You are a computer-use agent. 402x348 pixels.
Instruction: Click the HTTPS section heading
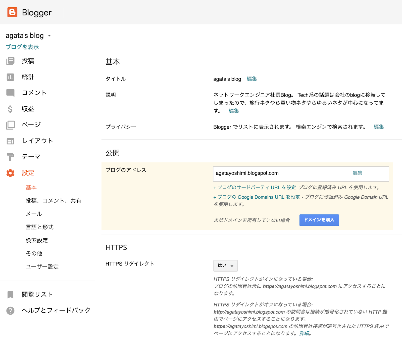click(x=116, y=248)
